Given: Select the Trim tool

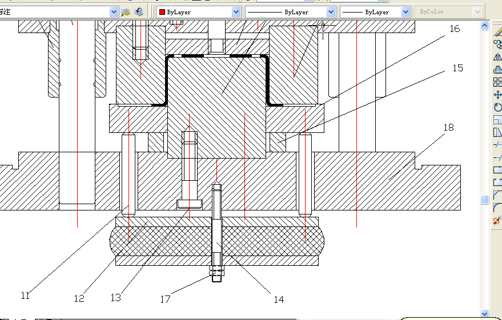Looking at the screenshot, I should 497,145.
